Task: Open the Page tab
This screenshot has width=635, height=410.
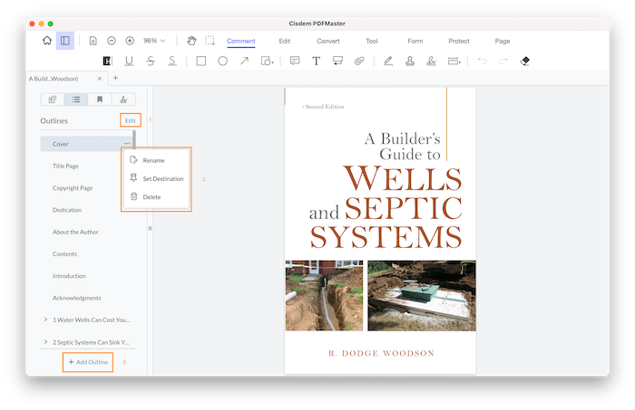Action: 503,42
